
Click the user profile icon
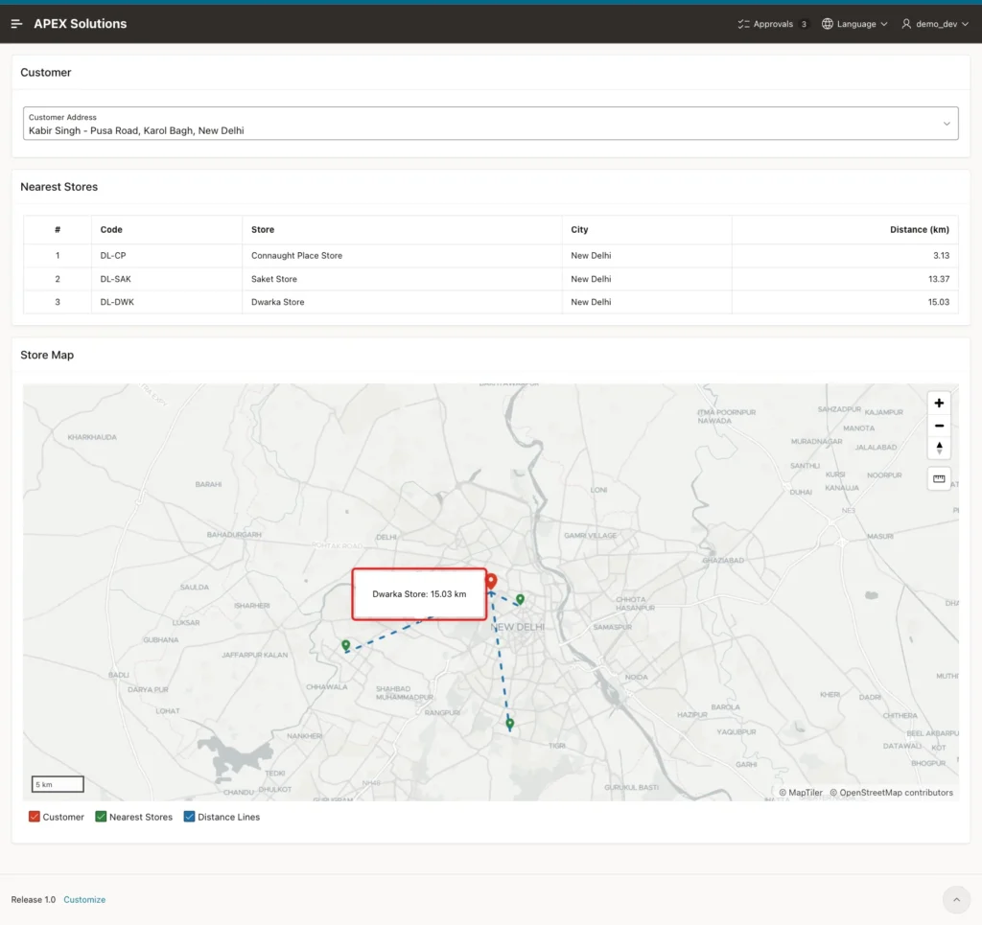[906, 24]
